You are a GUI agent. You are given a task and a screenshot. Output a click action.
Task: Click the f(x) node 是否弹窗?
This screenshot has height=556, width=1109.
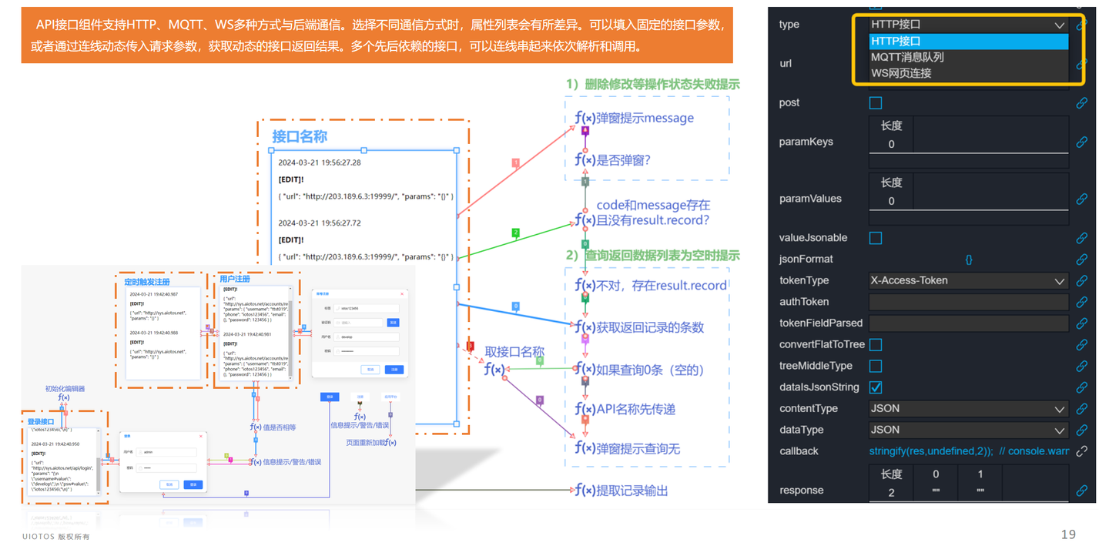click(612, 160)
